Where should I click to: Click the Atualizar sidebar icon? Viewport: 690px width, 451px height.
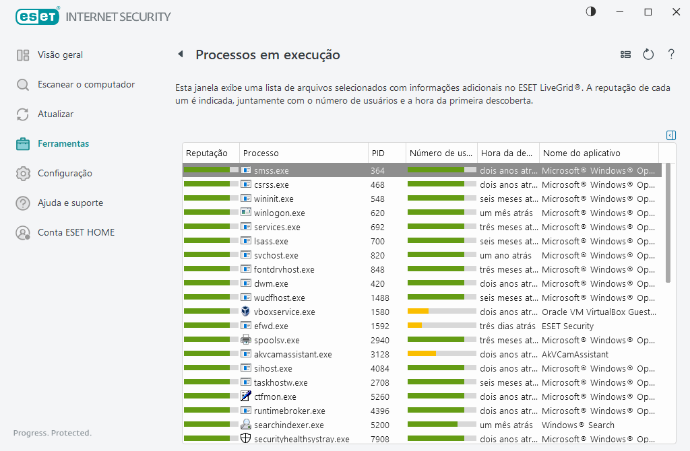(x=22, y=114)
